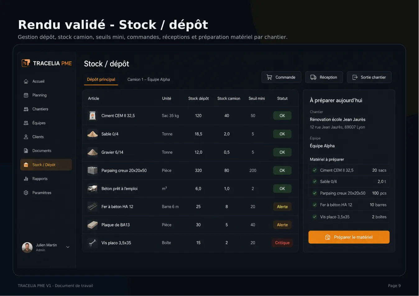Open Équipes in the sidebar

46,123
